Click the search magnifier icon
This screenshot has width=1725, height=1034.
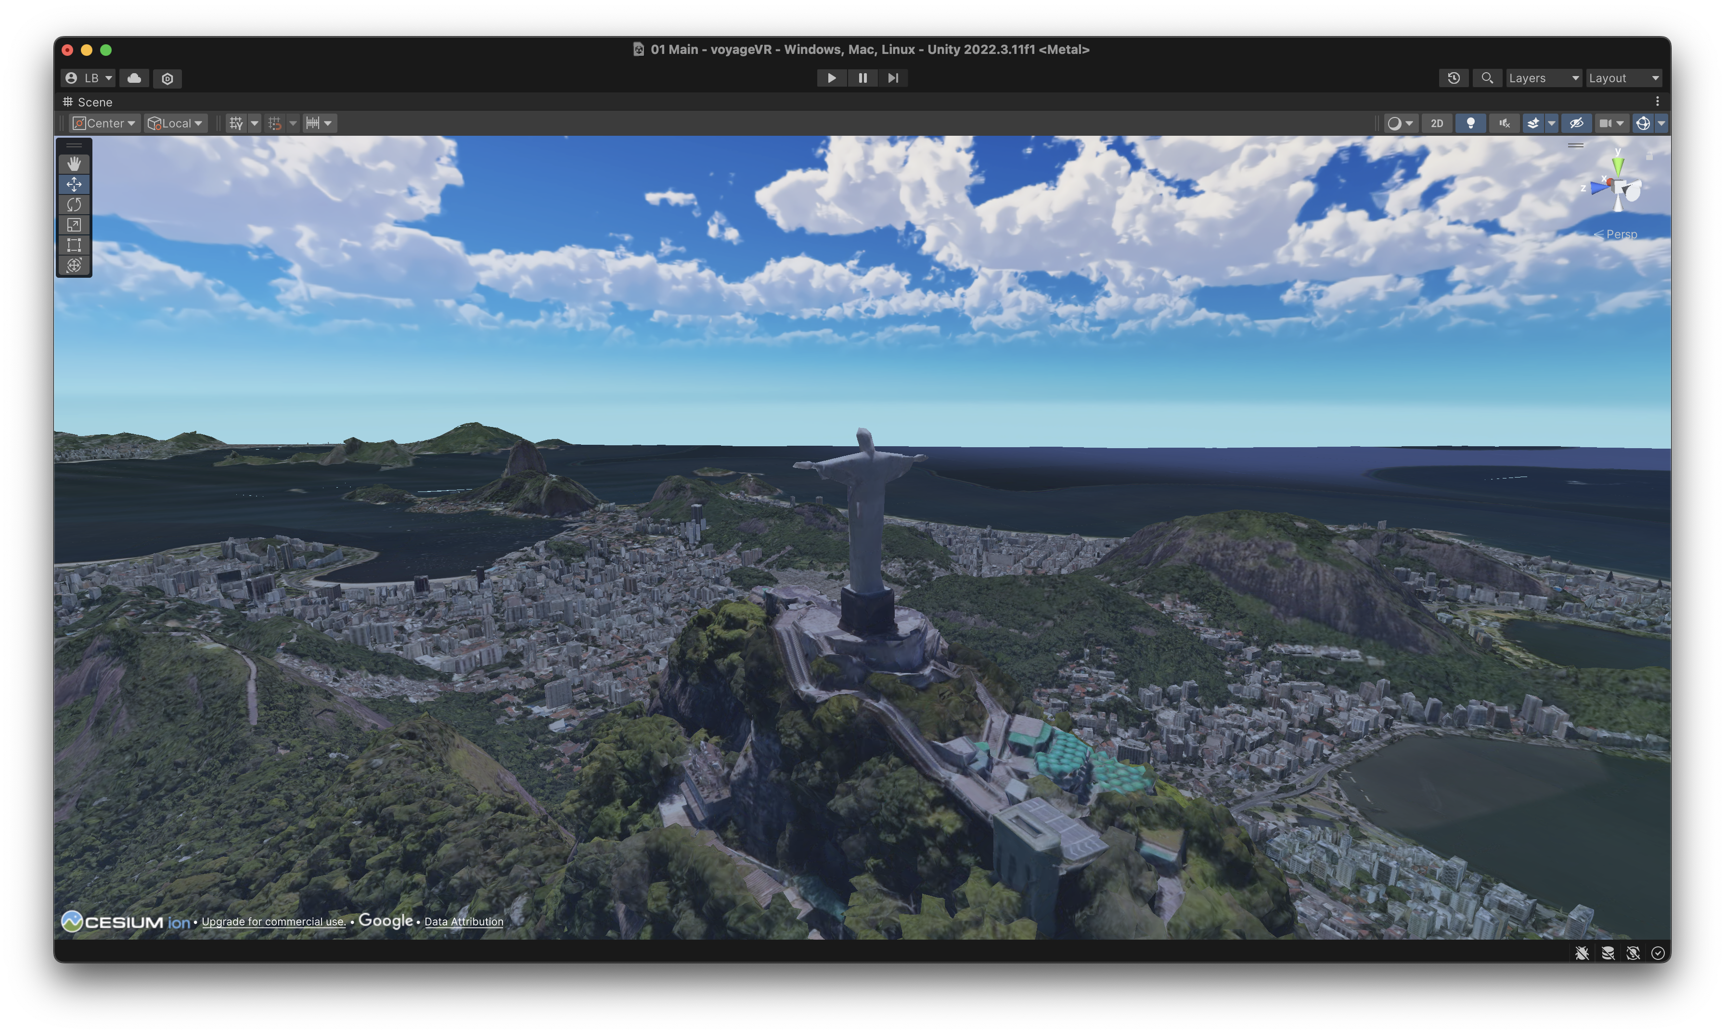pyautogui.click(x=1487, y=78)
